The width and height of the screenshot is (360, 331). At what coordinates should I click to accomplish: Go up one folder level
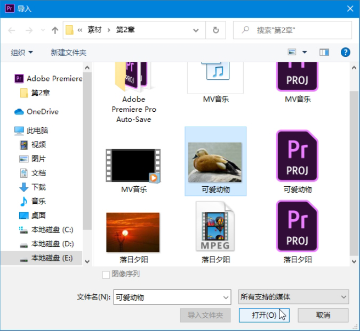tap(55, 30)
